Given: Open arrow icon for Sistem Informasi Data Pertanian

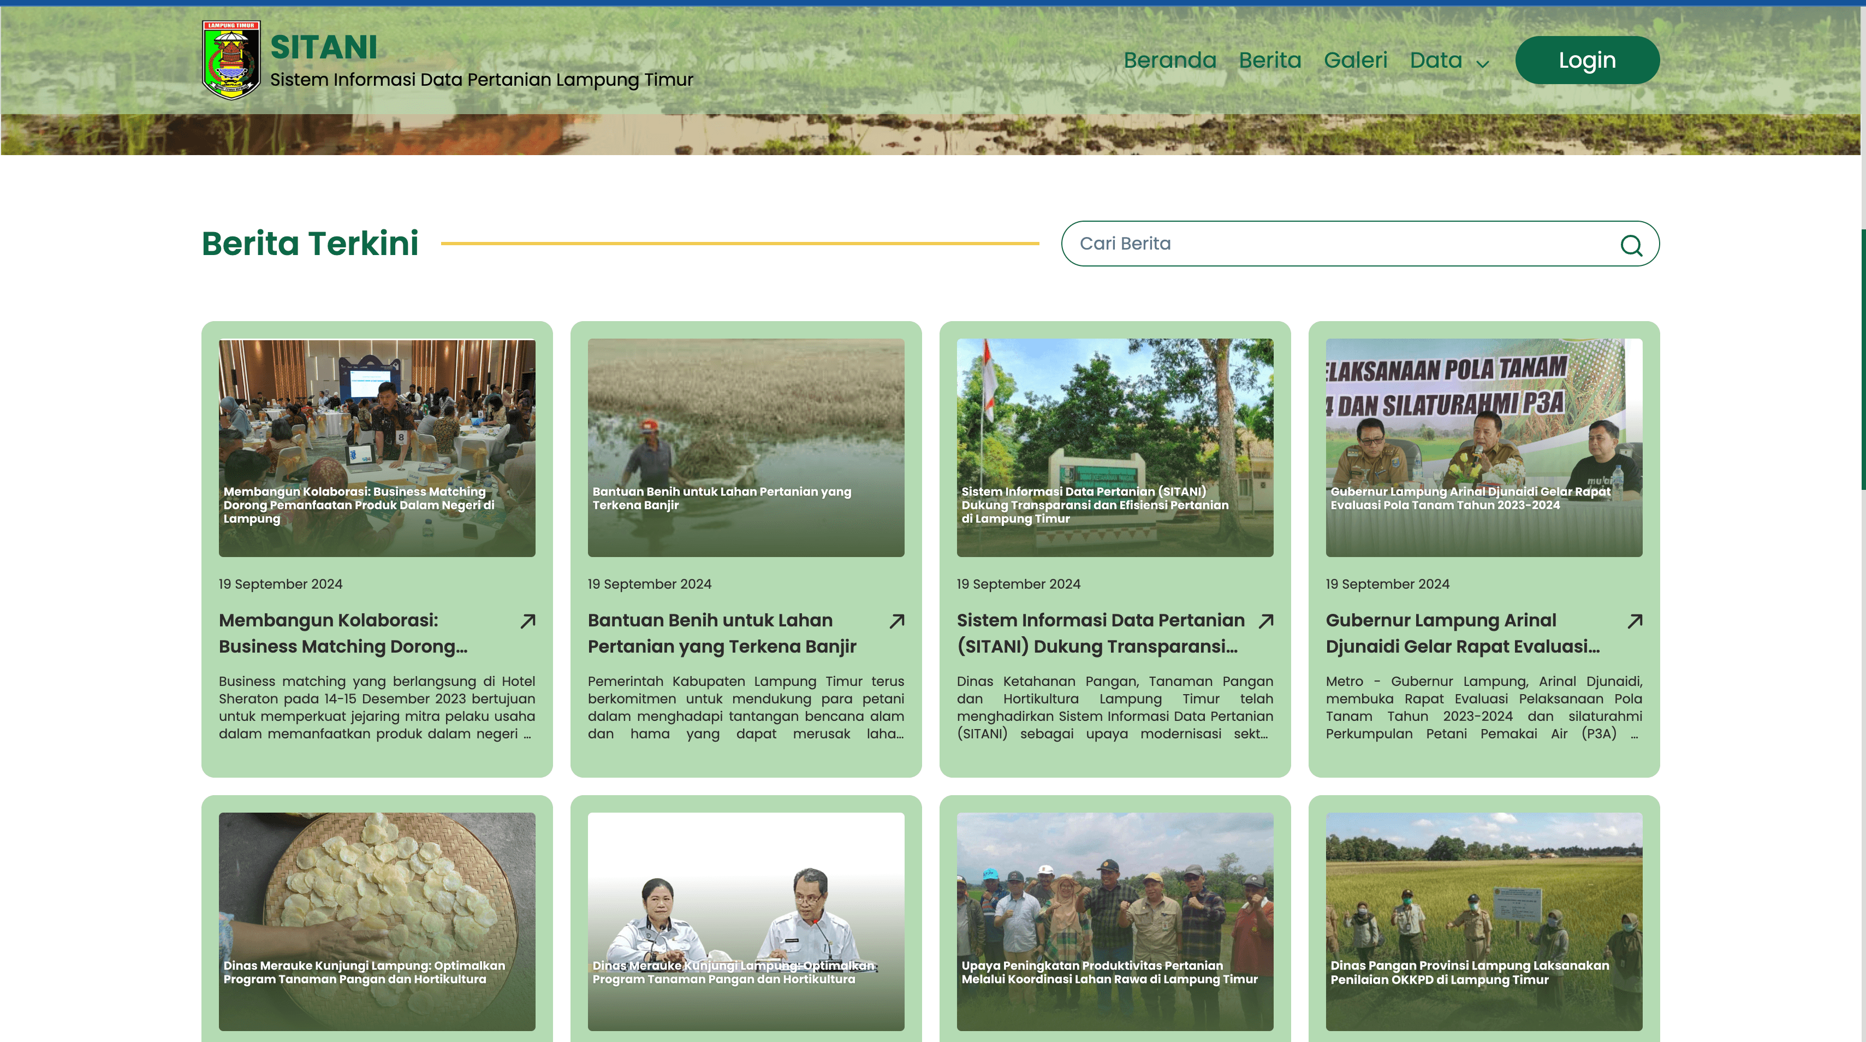Looking at the screenshot, I should tap(1265, 621).
